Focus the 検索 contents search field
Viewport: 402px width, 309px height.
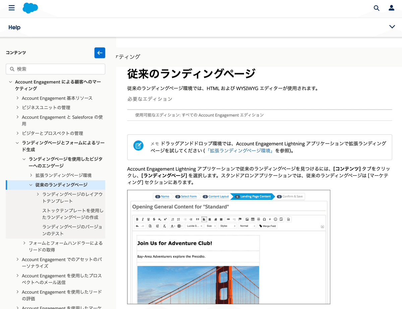[x=56, y=69]
